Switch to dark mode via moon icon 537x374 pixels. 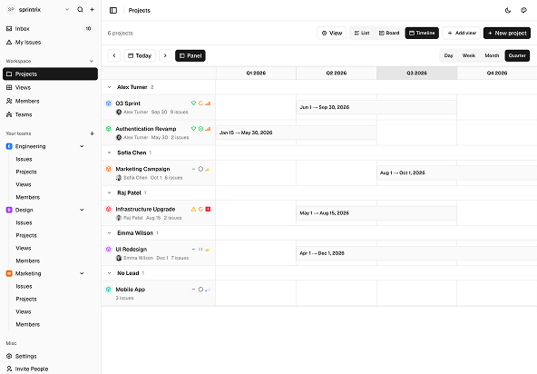click(508, 10)
